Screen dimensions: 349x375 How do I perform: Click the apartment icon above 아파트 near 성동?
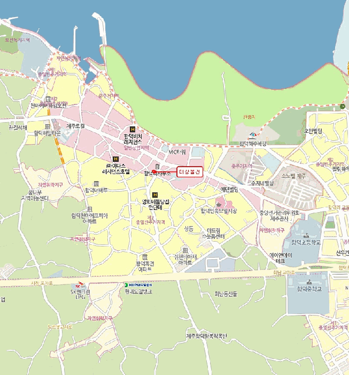click(185, 250)
